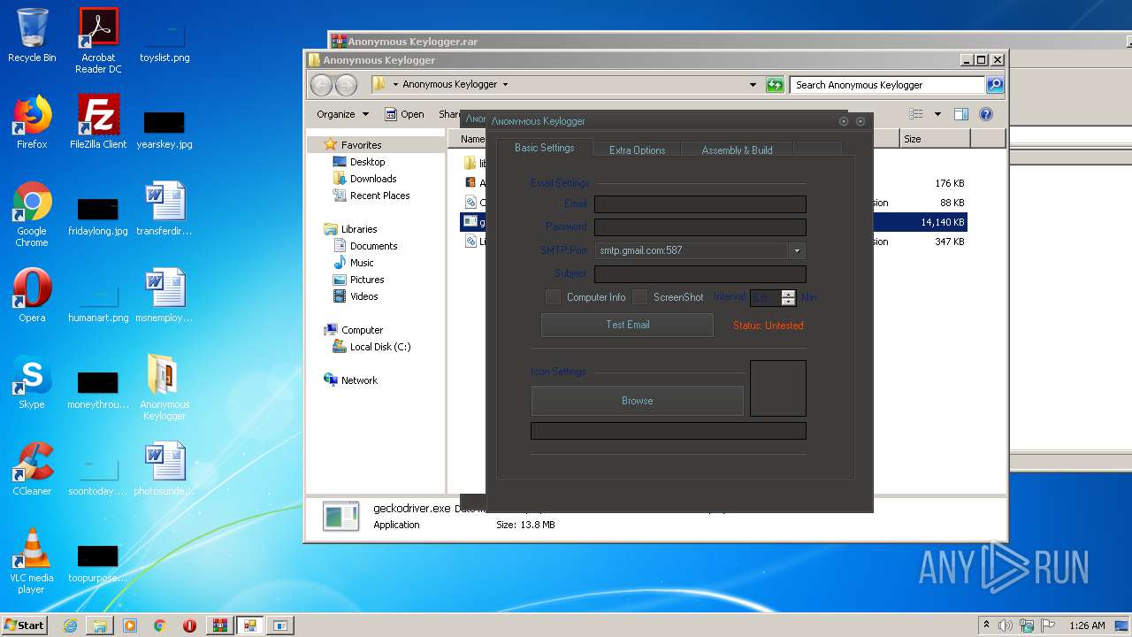The image size is (1132, 637).
Task: Expand the change view options arrow
Action: [937, 114]
